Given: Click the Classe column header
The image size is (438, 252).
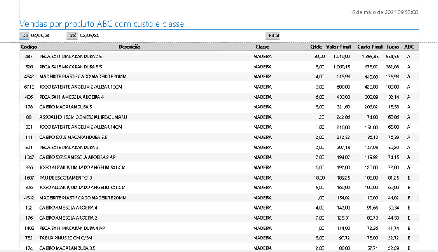Looking at the screenshot, I should [x=262, y=47].
